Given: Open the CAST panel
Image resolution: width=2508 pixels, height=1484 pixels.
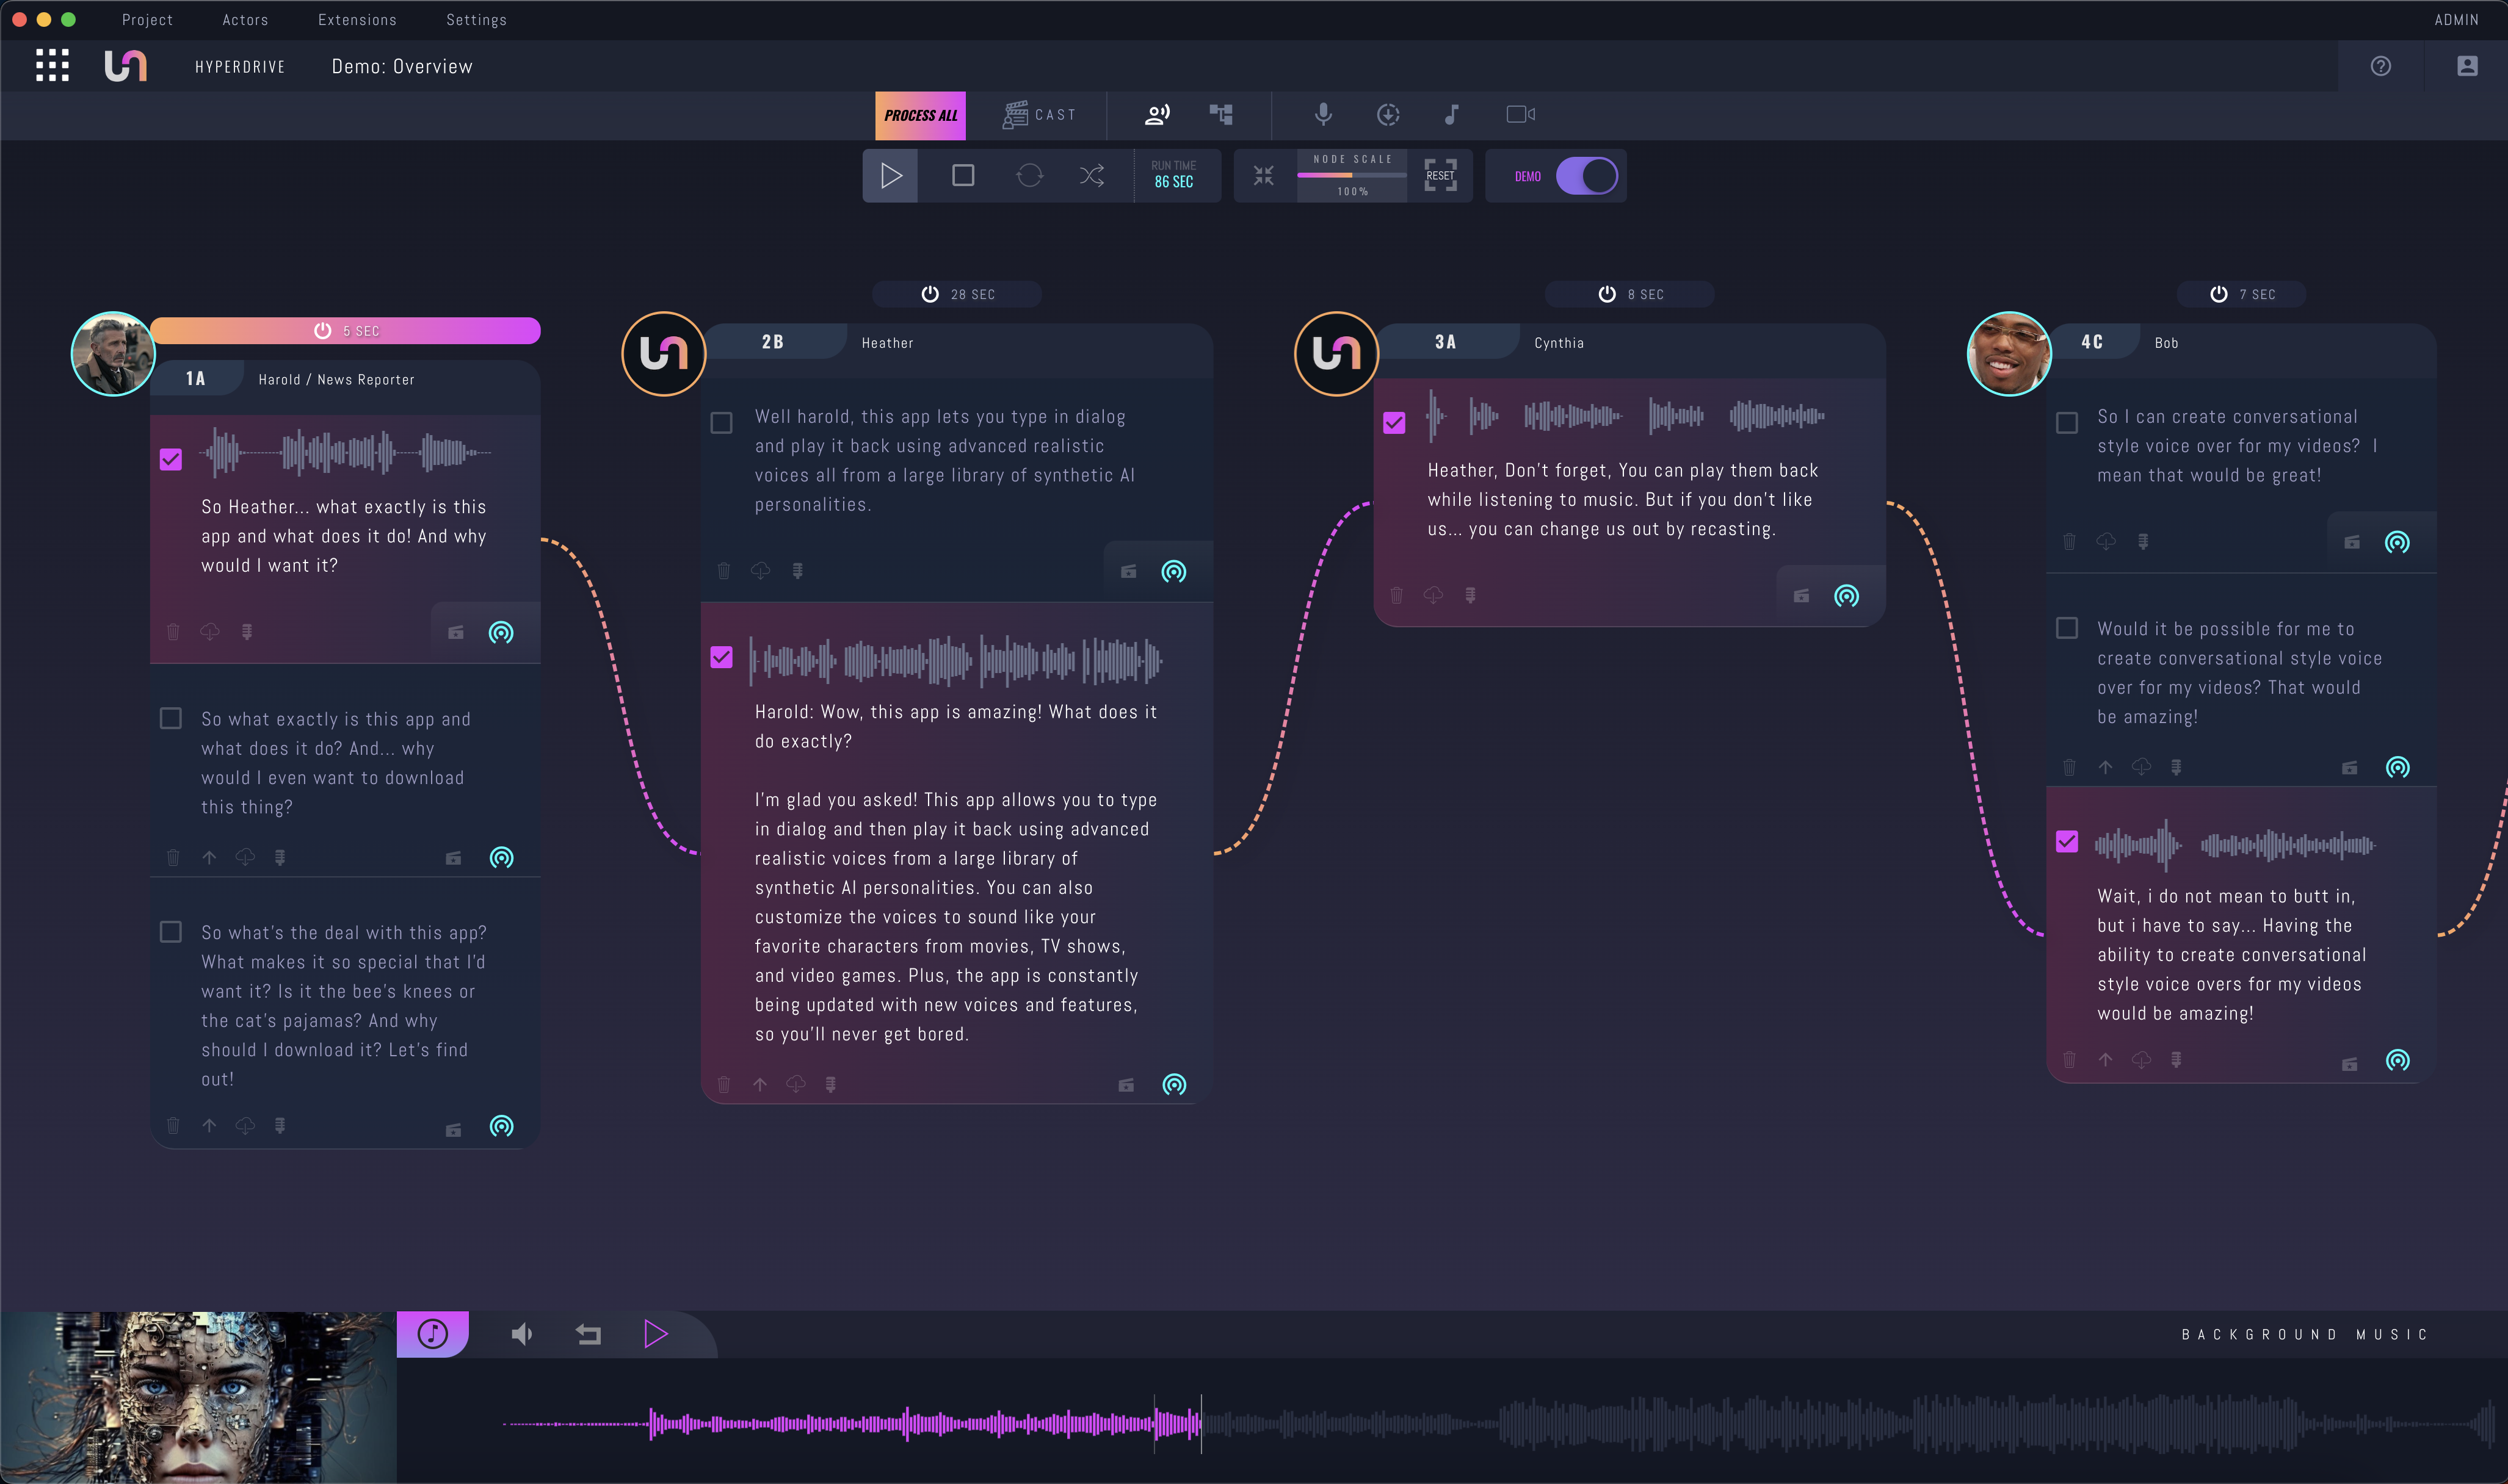Looking at the screenshot, I should point(1040,115).
